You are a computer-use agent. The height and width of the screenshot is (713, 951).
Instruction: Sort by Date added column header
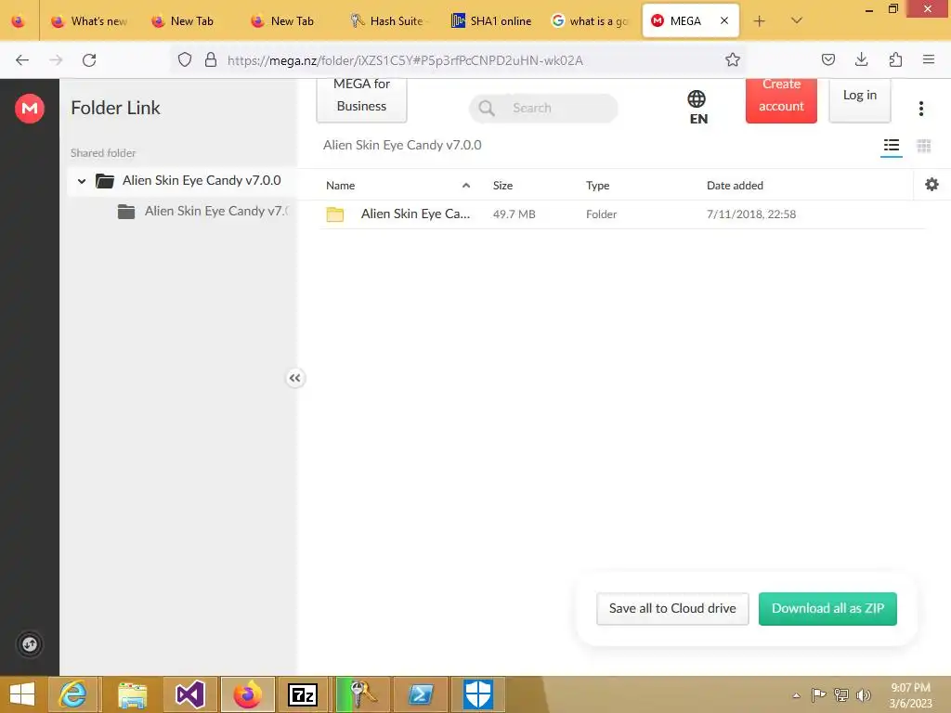pyautogui.click(x=735, y=186)
